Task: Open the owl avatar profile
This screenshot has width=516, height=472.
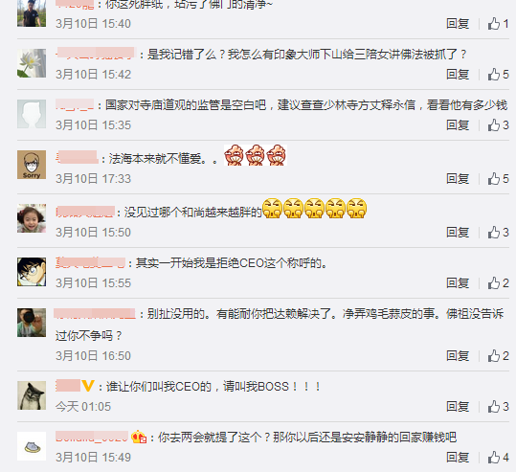Action: 32,395
